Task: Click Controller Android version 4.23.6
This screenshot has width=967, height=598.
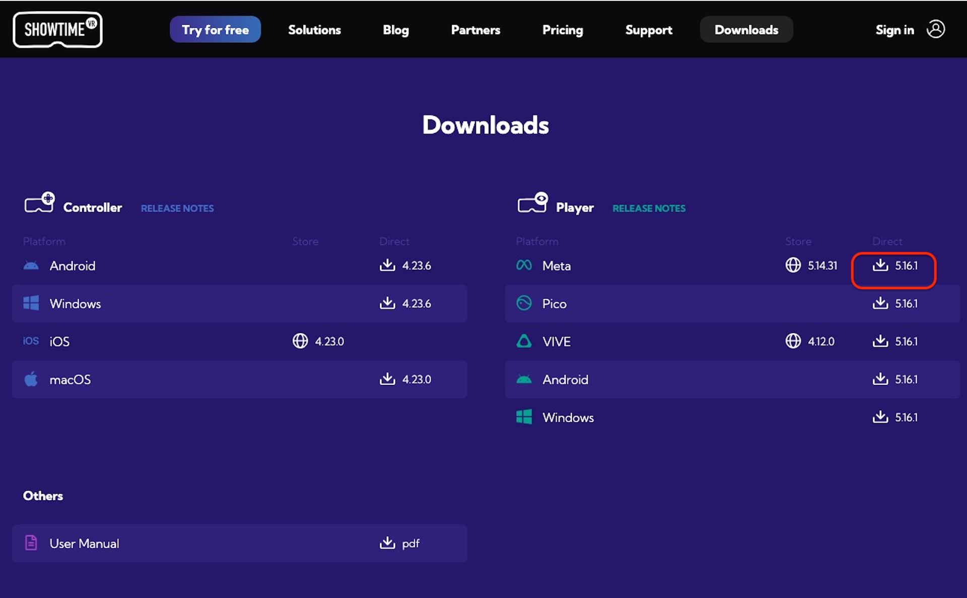Action: pyautogui.click(x=417, y=265)
